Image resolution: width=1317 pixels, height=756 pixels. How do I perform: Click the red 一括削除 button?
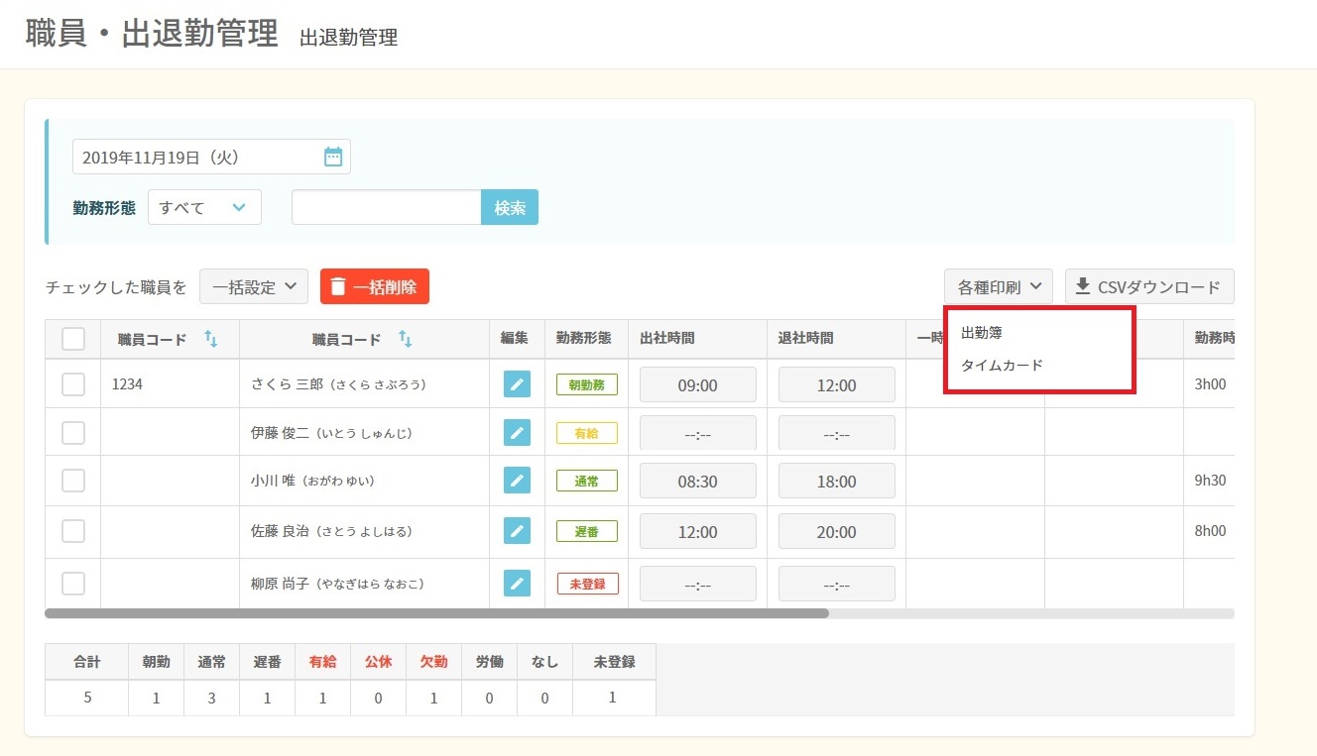tap(375, 286)
